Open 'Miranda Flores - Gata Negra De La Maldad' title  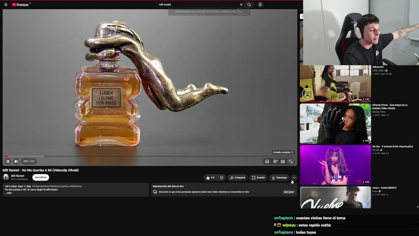pos(390,107)
